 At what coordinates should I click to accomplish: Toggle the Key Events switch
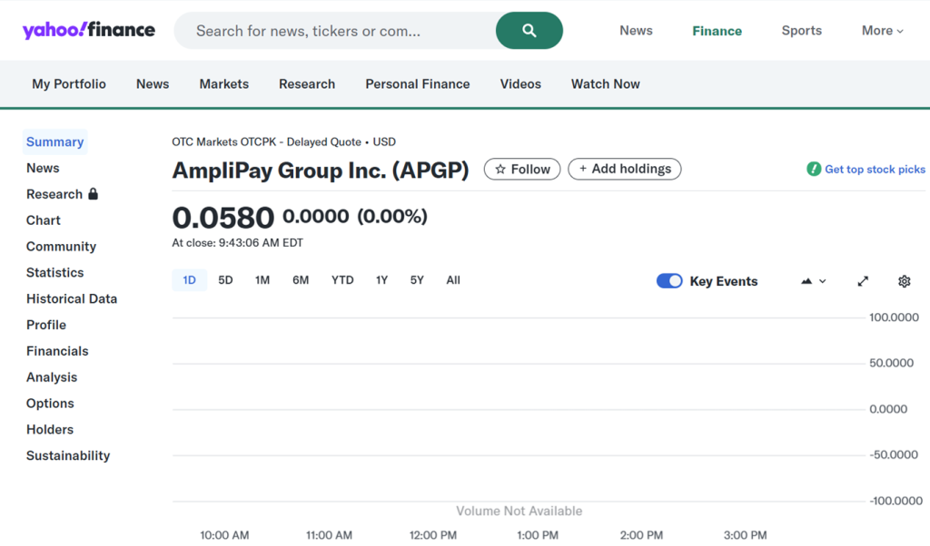tap(669, 281)
